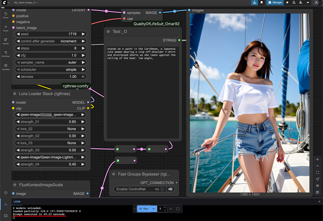Open the scheduler simple selector

pyautogui.click(x=50, y=69)
